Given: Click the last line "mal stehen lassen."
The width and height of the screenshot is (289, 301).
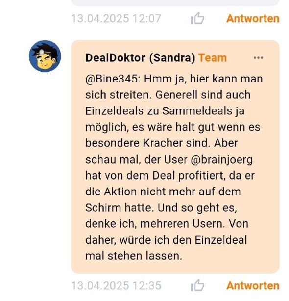Looking at the screenshot, I should (134, 256).
